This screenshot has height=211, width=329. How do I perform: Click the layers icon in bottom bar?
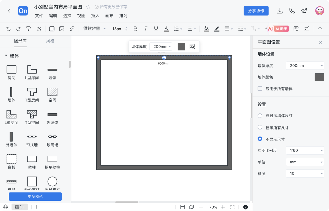(5, 207)
